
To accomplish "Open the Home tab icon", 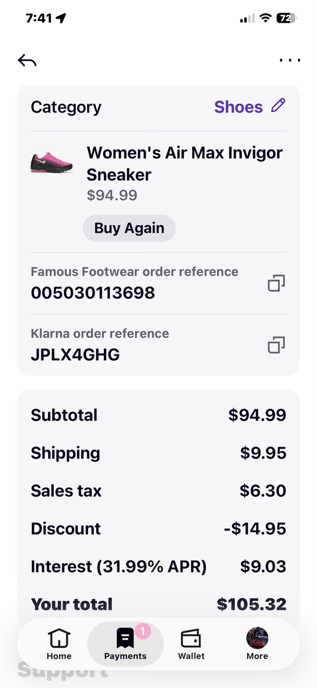I will tap(59, 638).
